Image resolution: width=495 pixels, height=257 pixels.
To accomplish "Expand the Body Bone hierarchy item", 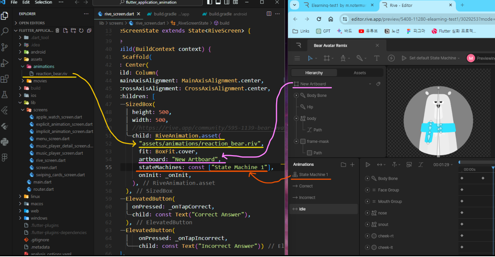I will [x=296, y=95].
